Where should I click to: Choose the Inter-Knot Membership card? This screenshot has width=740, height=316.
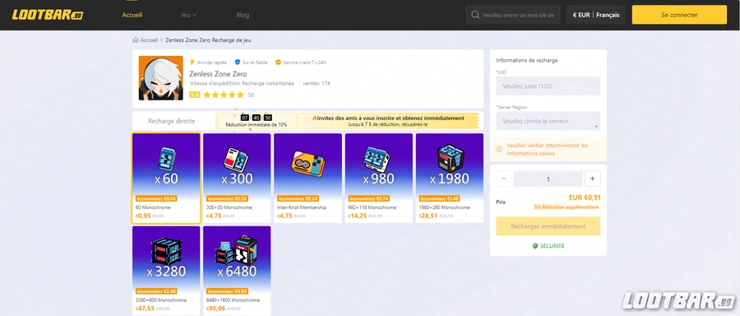pyautogui.click(x=308, y=178)
